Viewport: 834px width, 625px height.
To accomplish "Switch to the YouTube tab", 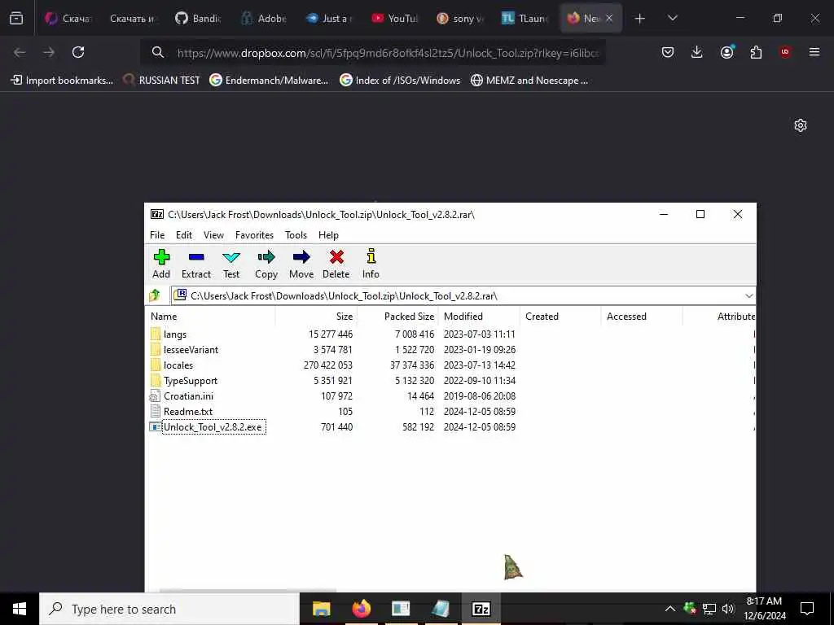I will coord(395,19).
